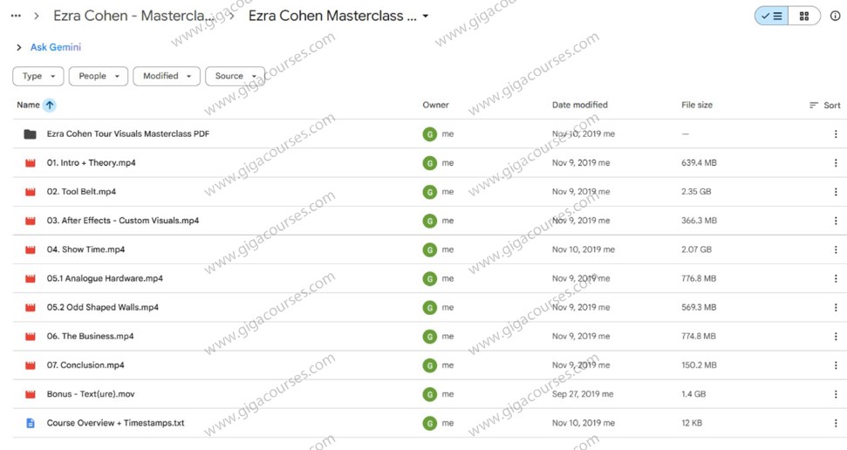
Task: Select file name 05.2 Odd Shaped Walls.mp4
Action: coord(103,307)
